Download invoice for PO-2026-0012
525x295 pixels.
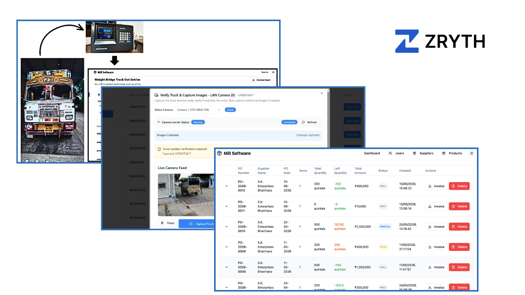(436, 186)
